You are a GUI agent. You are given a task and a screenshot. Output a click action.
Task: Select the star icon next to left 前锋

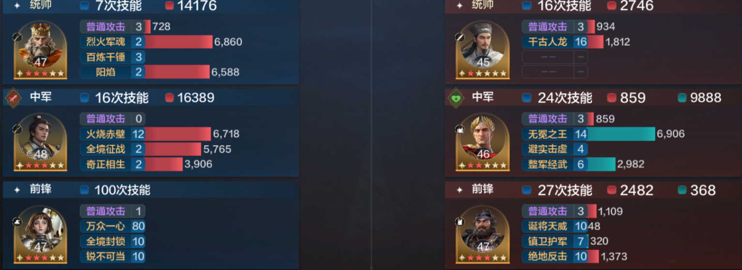pos(17,190)
